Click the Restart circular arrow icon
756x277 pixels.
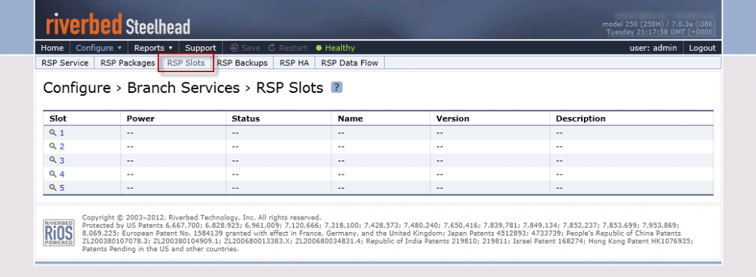272,48
